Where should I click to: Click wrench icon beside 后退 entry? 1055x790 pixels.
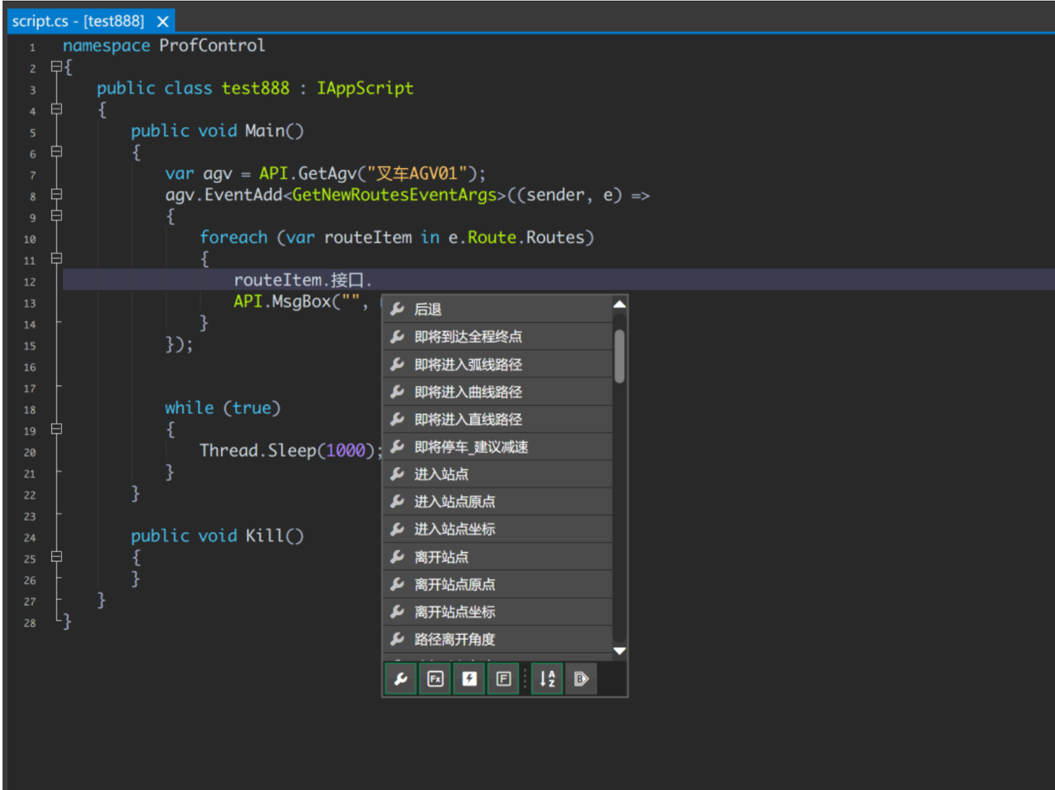(x=397, y=309)
